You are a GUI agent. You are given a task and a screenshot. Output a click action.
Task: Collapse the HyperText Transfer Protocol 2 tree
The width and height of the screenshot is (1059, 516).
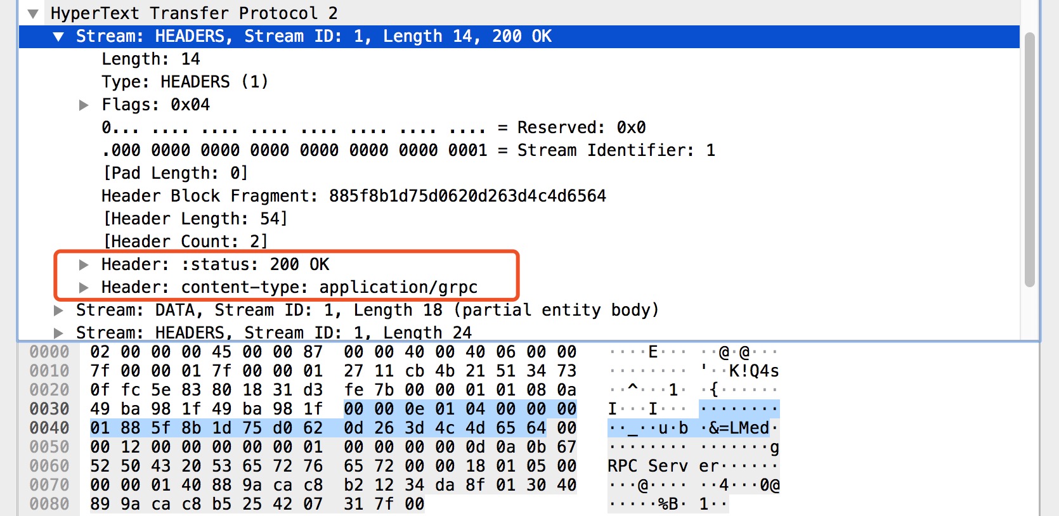[x=34, y=13]
